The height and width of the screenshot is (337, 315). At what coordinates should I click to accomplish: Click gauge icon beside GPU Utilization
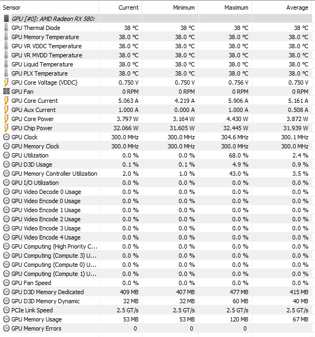[6, 155]
